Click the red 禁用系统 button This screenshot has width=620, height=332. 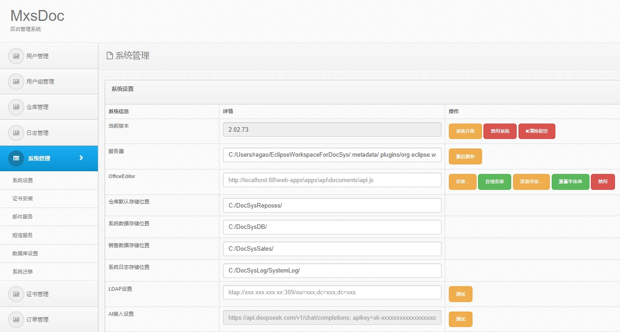[x=500, y=131]
